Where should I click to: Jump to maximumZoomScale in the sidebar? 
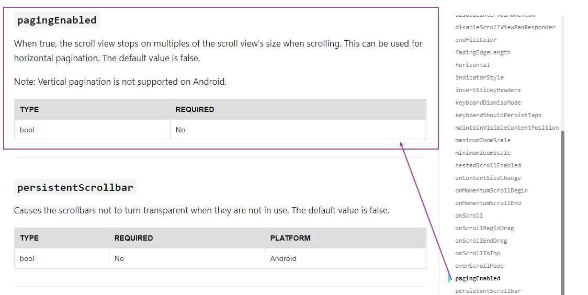pyautogui.click(x=482, y=140)
